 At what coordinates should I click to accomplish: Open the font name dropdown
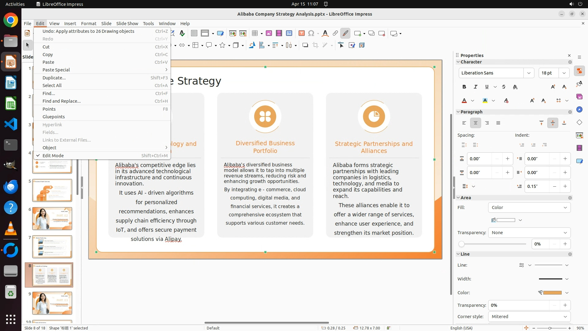point(529,73)
